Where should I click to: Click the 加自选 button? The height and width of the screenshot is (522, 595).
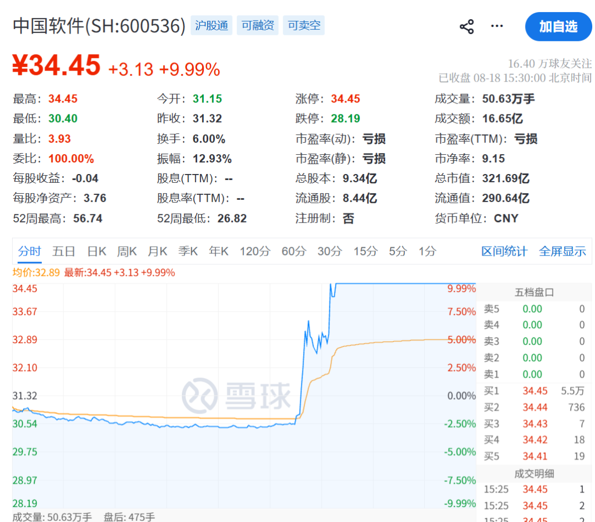[558, 26]
